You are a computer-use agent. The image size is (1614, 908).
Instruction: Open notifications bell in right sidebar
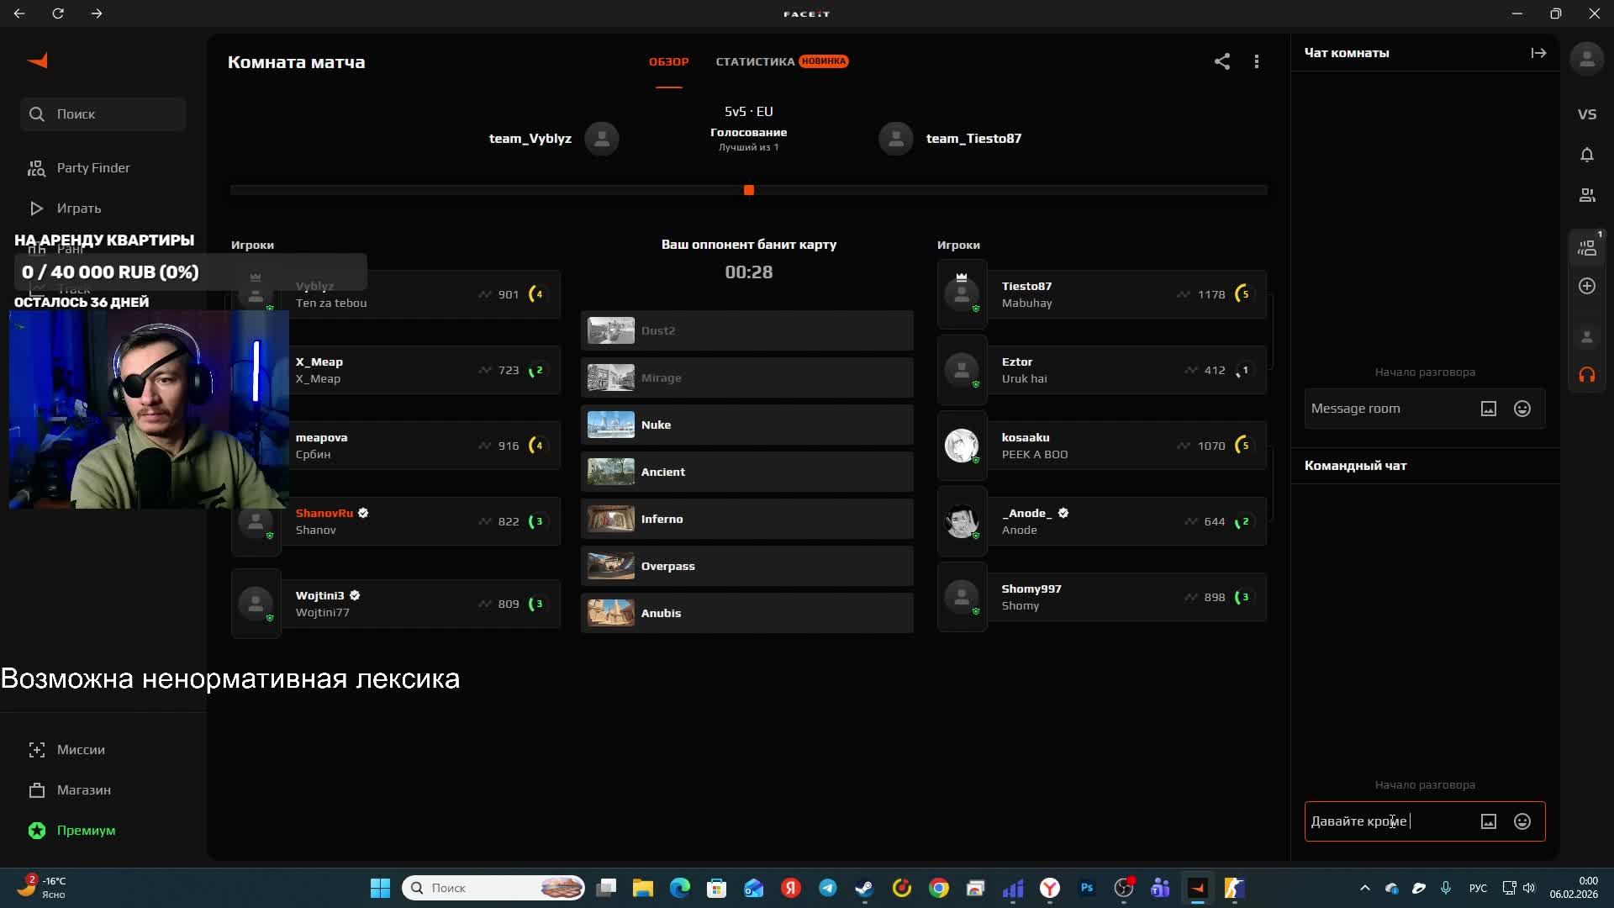[x=1586, y=155]
